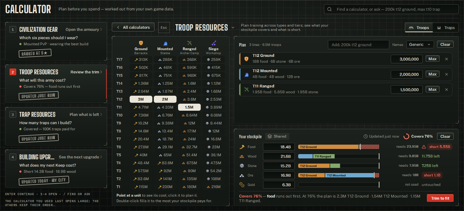Screen dimensions: 464x211
Task: Click the Stone stockpile icon
Action: [242, 166]
